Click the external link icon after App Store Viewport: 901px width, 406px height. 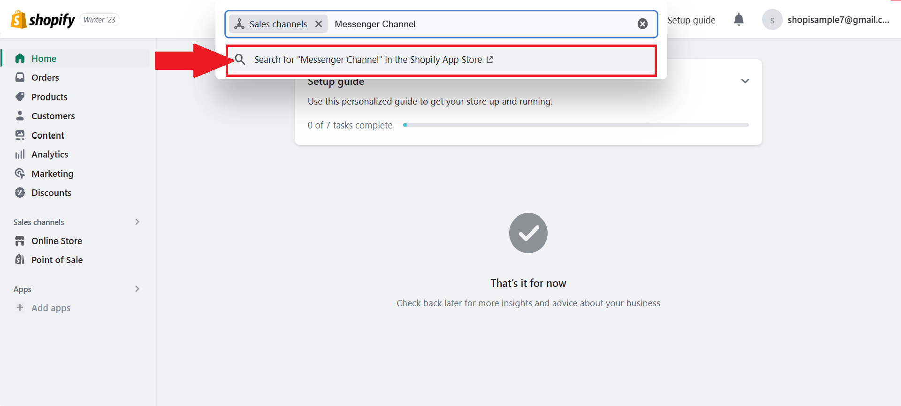pos(490,60)
